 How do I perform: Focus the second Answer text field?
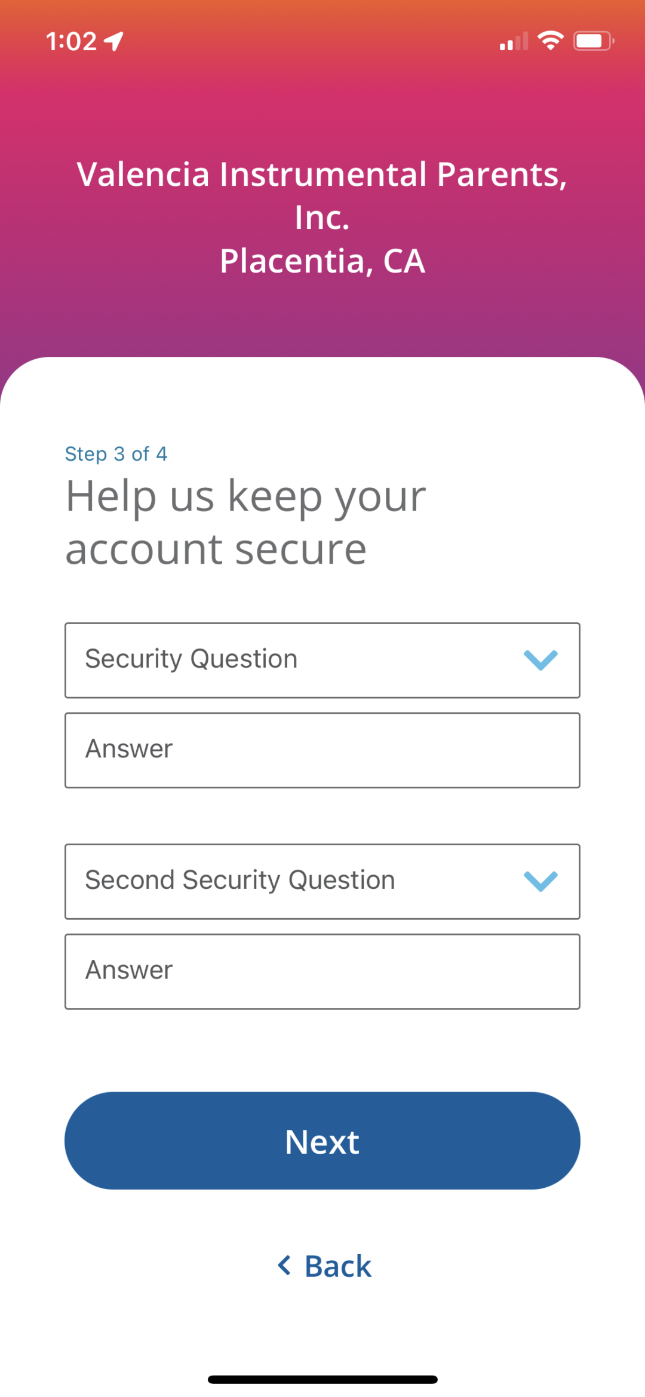click(322, 971)
